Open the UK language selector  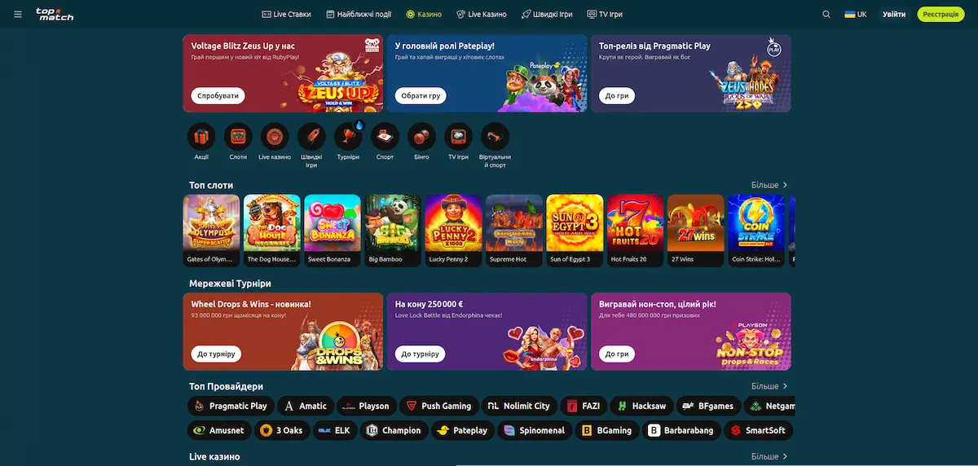click(856, 14)
